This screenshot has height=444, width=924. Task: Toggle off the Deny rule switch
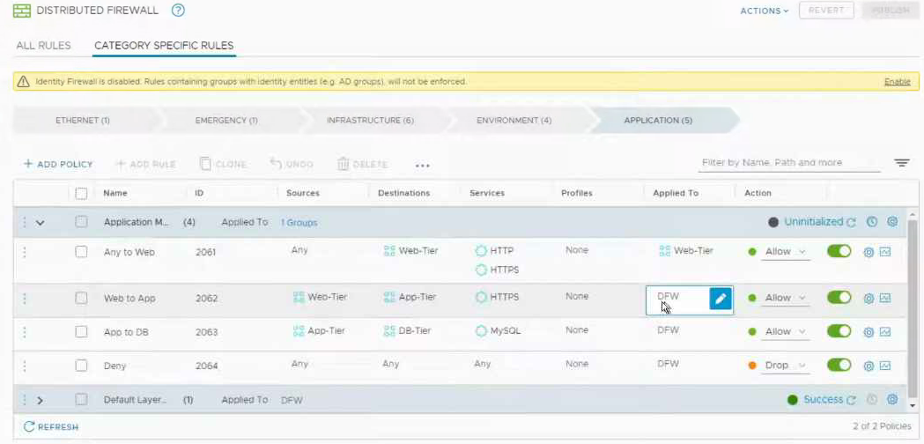(x=839, y=365)
